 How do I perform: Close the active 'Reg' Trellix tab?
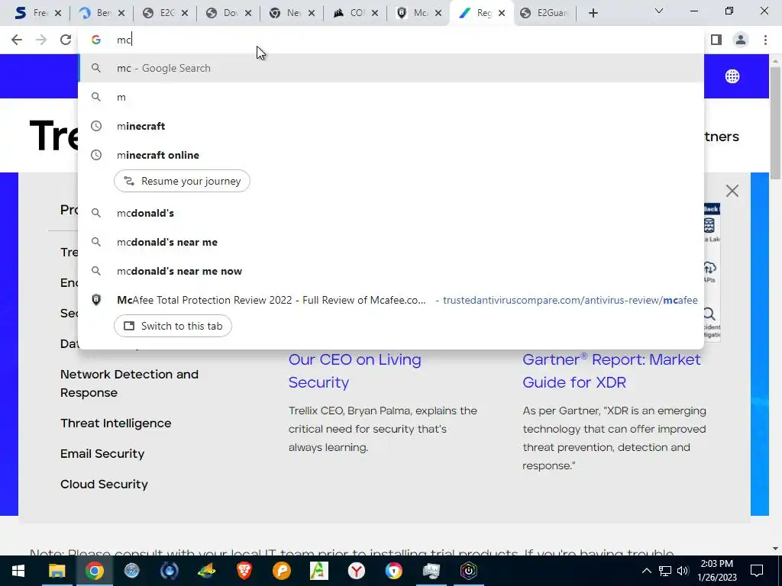[x=502, y=14]
